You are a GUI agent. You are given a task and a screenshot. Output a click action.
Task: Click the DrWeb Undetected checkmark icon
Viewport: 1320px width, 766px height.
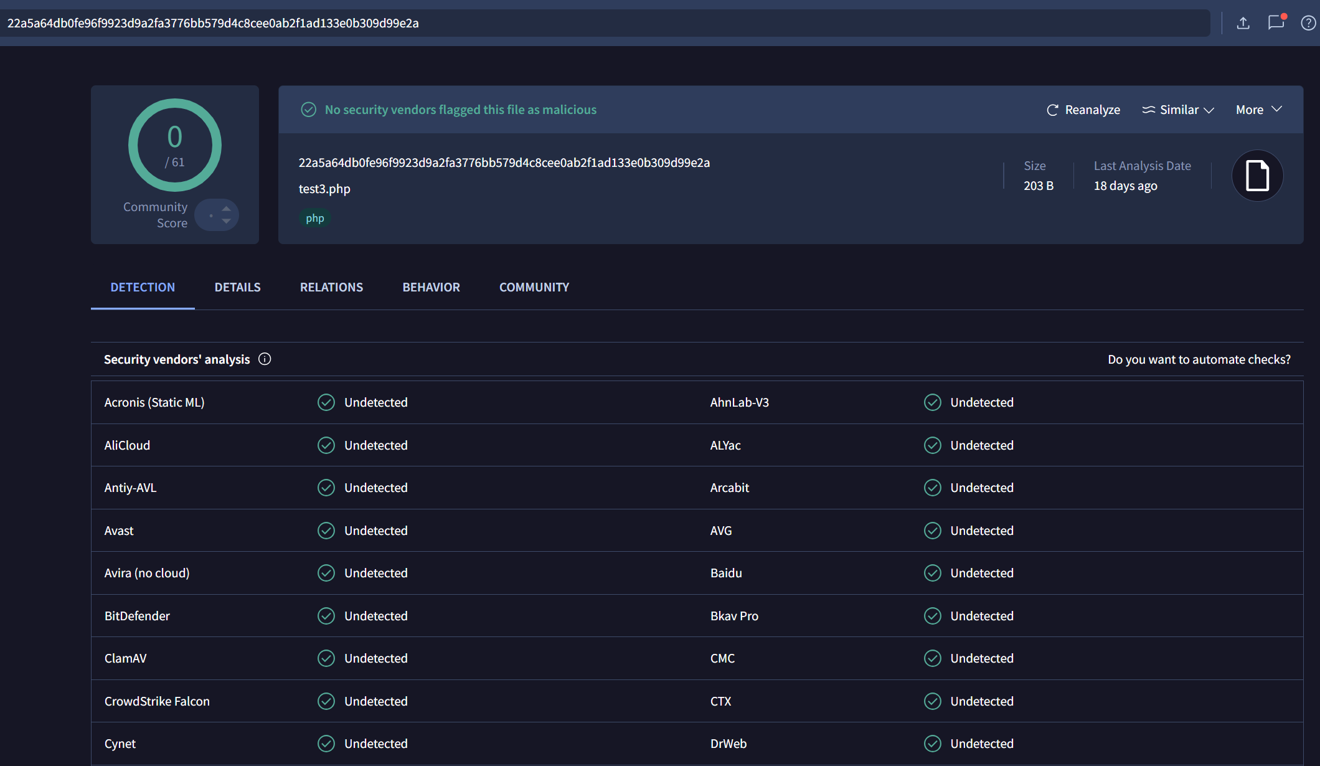click(x=932, y=744)
